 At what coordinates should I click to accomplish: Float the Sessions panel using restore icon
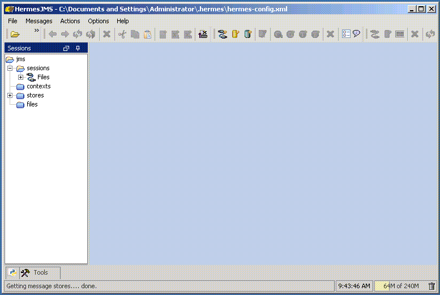click(66, 49)
